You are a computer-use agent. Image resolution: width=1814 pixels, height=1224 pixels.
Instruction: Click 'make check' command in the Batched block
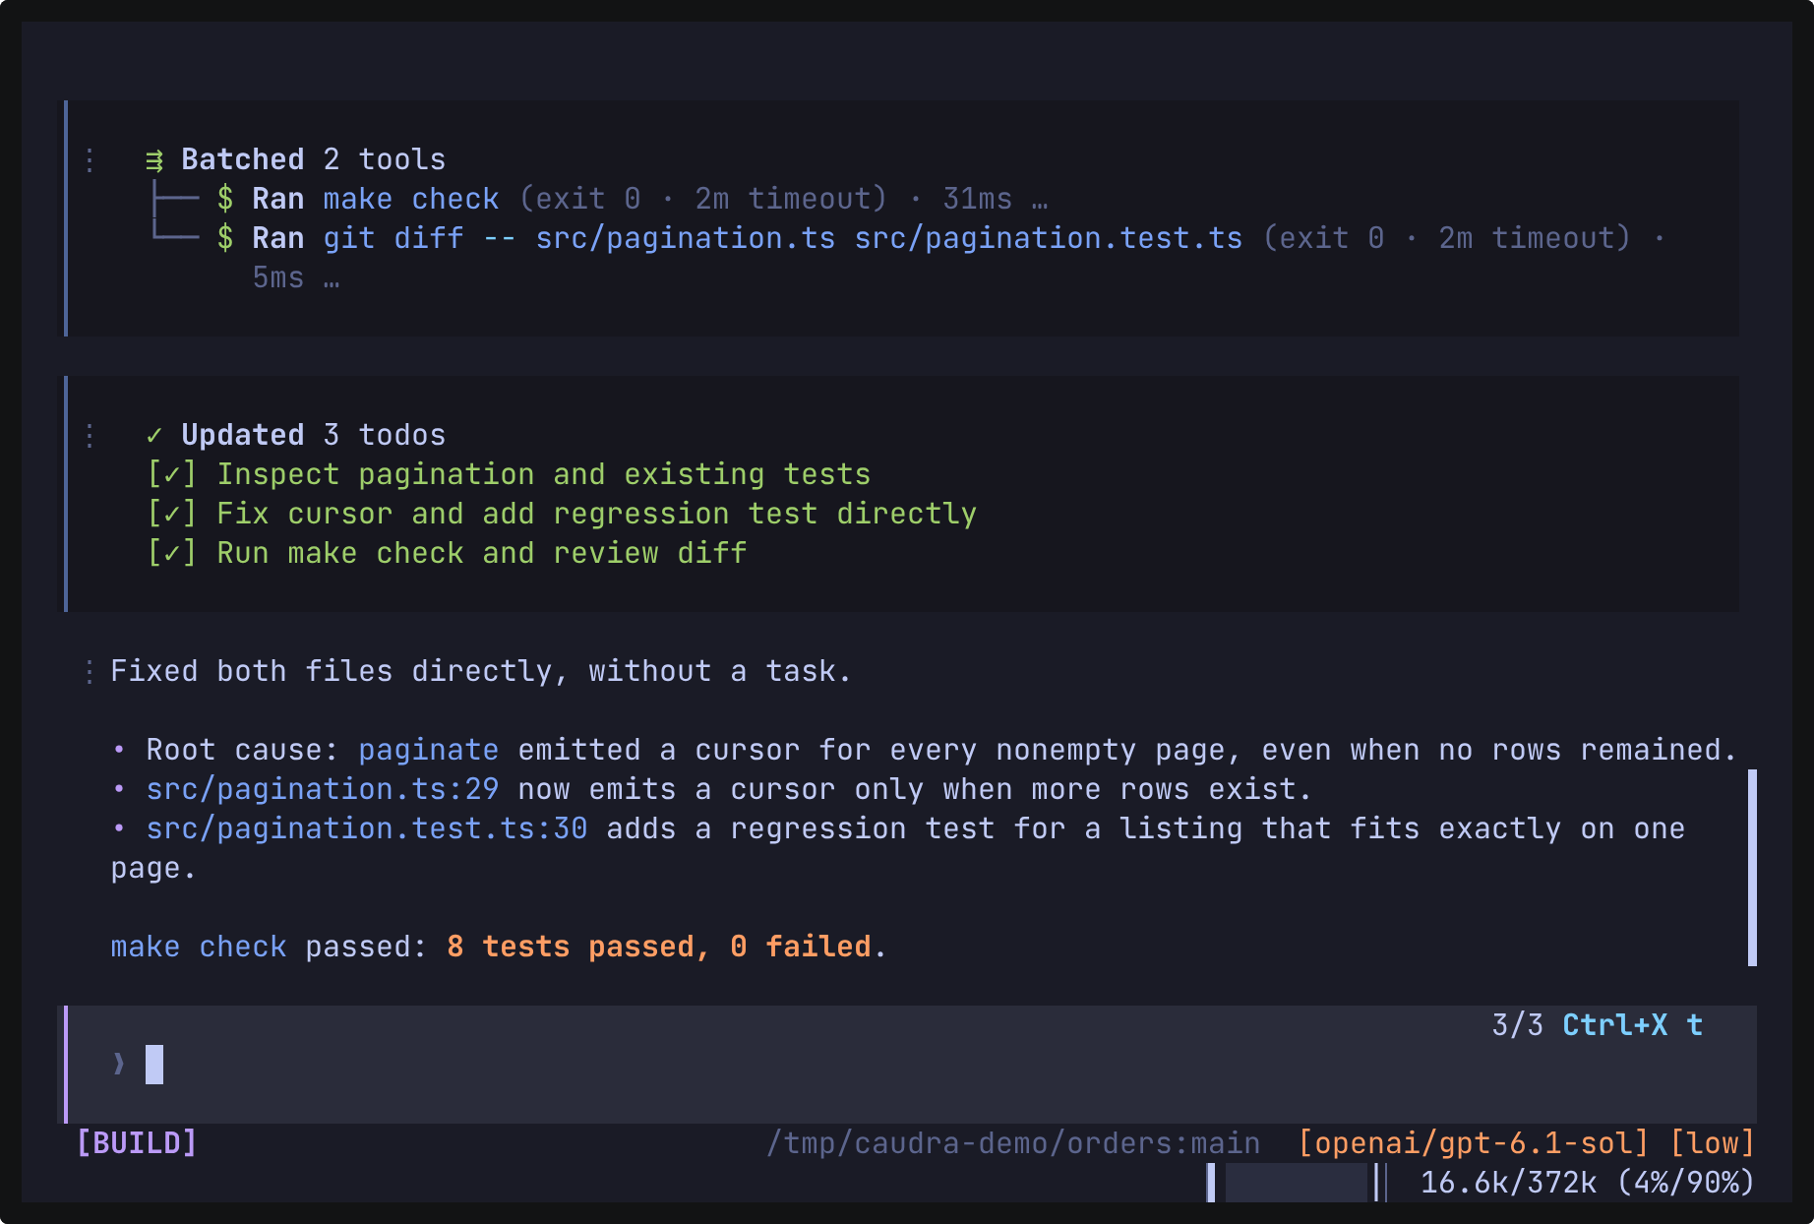click(x=411, y=199)
